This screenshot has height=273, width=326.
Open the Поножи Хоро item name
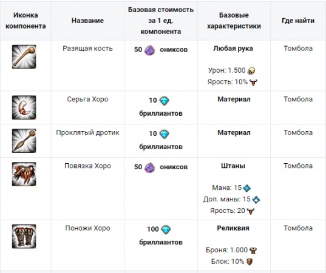pyautogui.click(x=87, y=228)
